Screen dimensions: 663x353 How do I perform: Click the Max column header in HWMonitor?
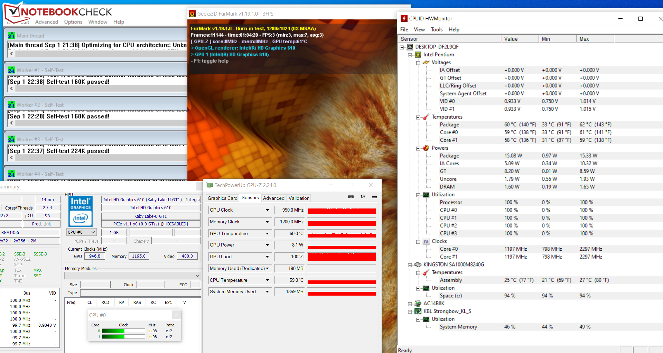595,39
